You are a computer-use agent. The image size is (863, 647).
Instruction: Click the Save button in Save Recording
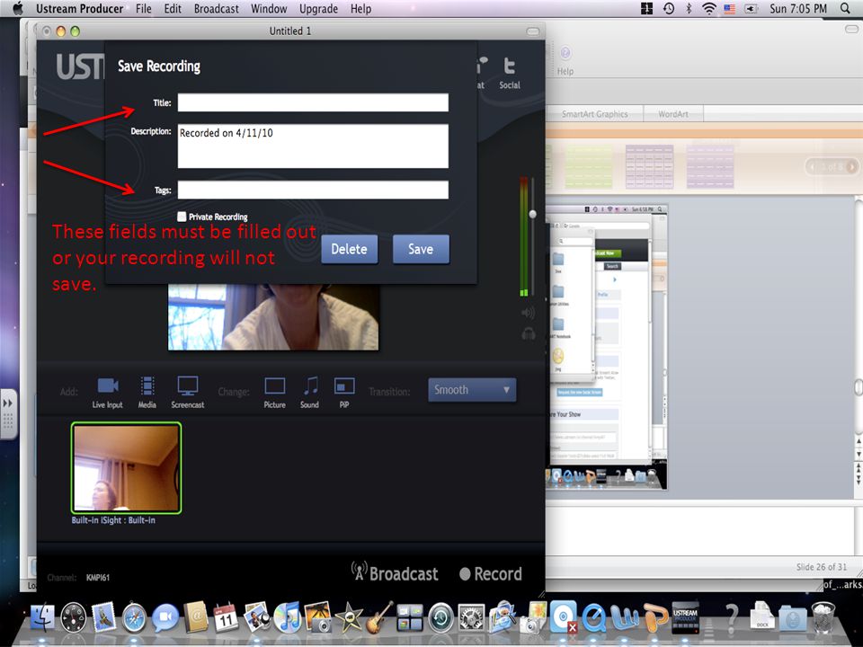(x=421, y=249)
